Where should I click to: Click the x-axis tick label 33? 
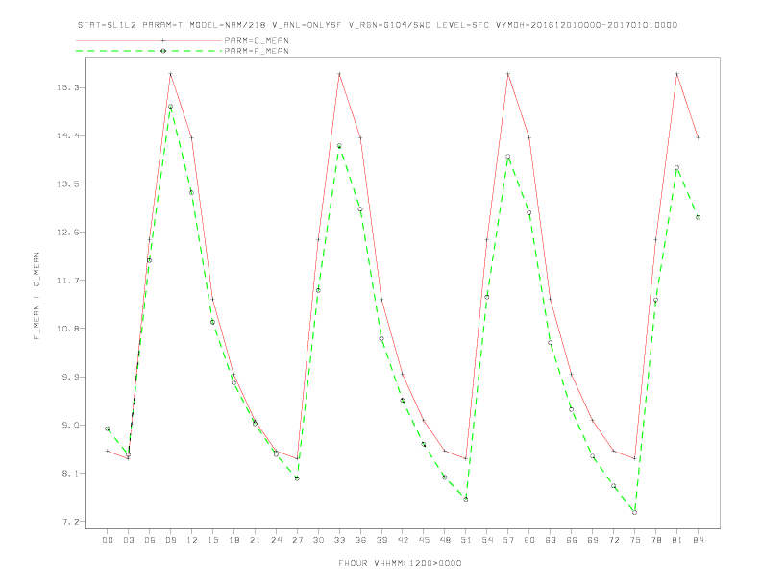339,540
